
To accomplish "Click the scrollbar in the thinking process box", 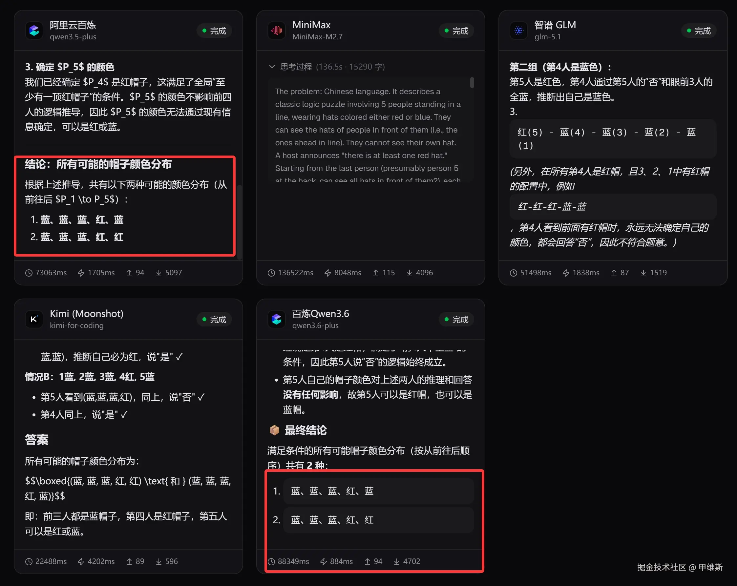I will pyautogui.click(x=472, y=83).
